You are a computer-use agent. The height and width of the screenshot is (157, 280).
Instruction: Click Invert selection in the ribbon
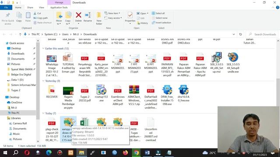tap(161, 23)
